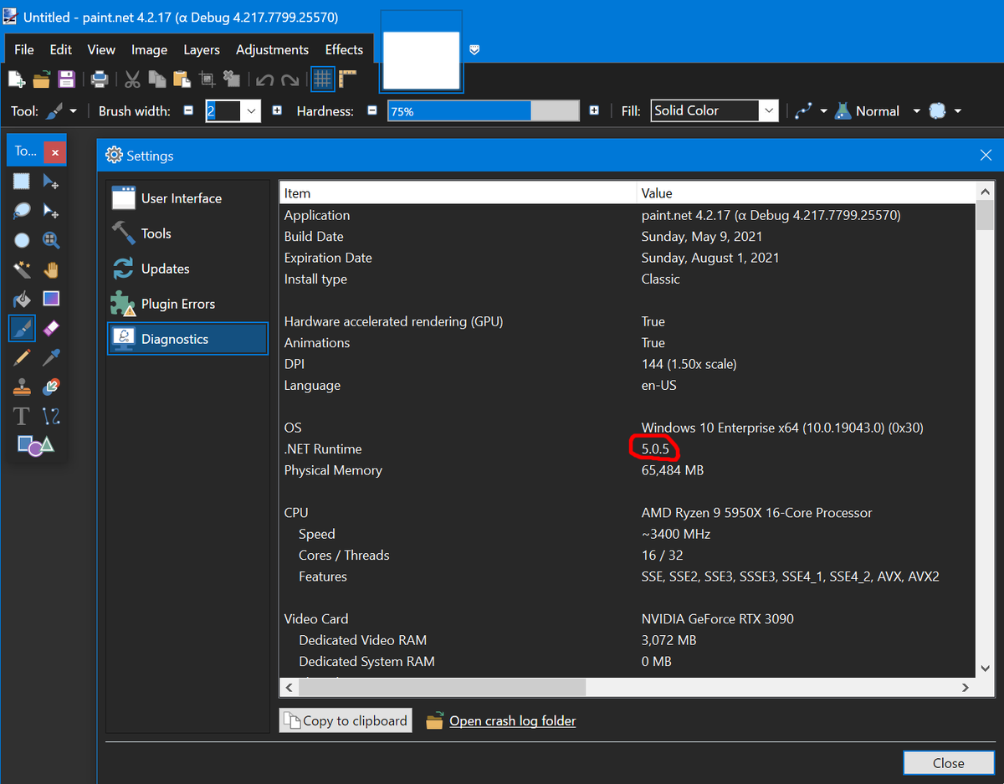Screen dimensions: 1004x784
Task: Open the File menu
Action: (24, 49)
